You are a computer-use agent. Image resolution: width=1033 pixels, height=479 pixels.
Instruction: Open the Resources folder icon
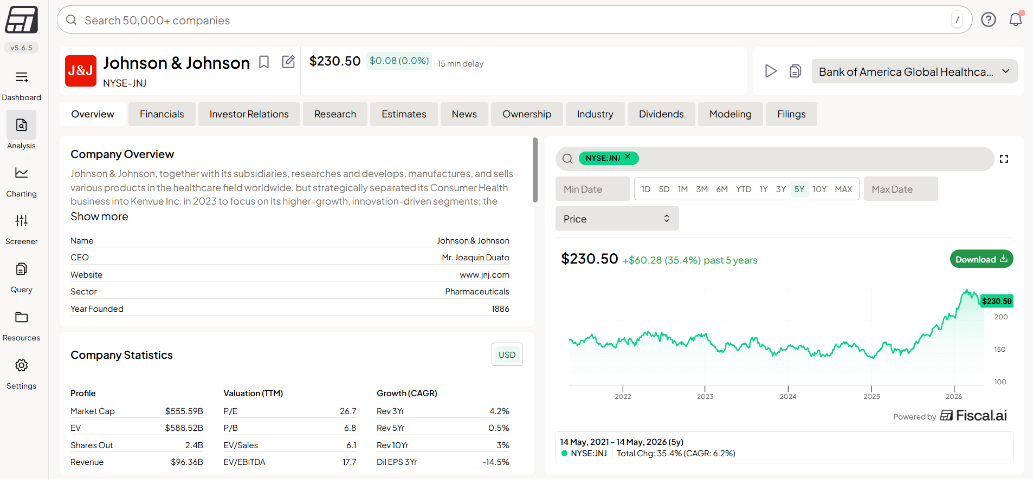coord(22,317)
